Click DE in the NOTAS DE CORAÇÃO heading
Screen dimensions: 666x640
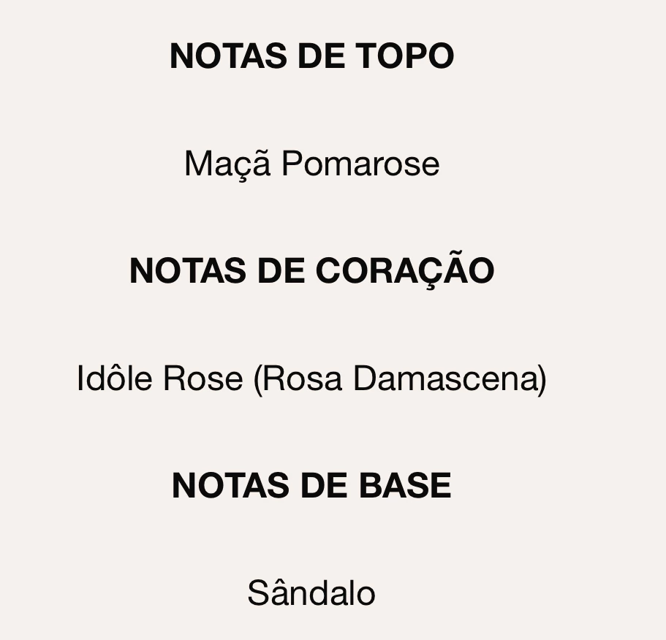click(280, 271)
